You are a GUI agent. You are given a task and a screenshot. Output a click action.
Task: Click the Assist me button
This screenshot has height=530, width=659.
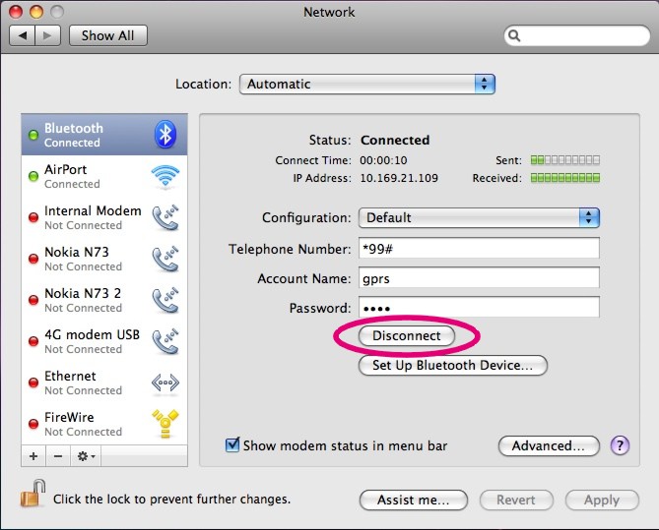point(414,500)
